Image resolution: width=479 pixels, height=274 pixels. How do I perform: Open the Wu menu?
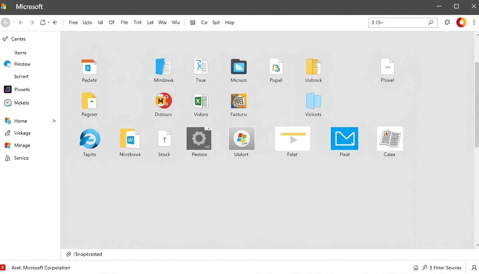tap(176, 22)
